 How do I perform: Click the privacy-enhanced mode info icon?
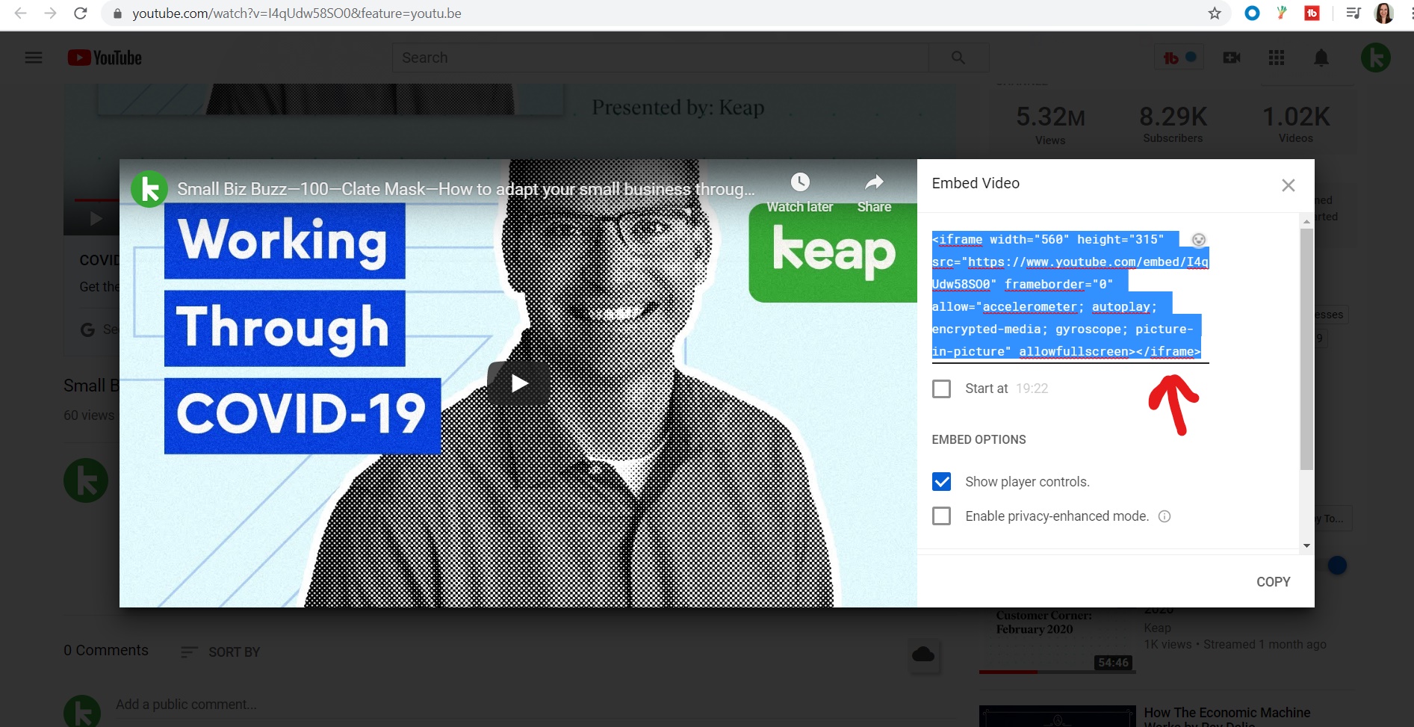(1165, 516)
